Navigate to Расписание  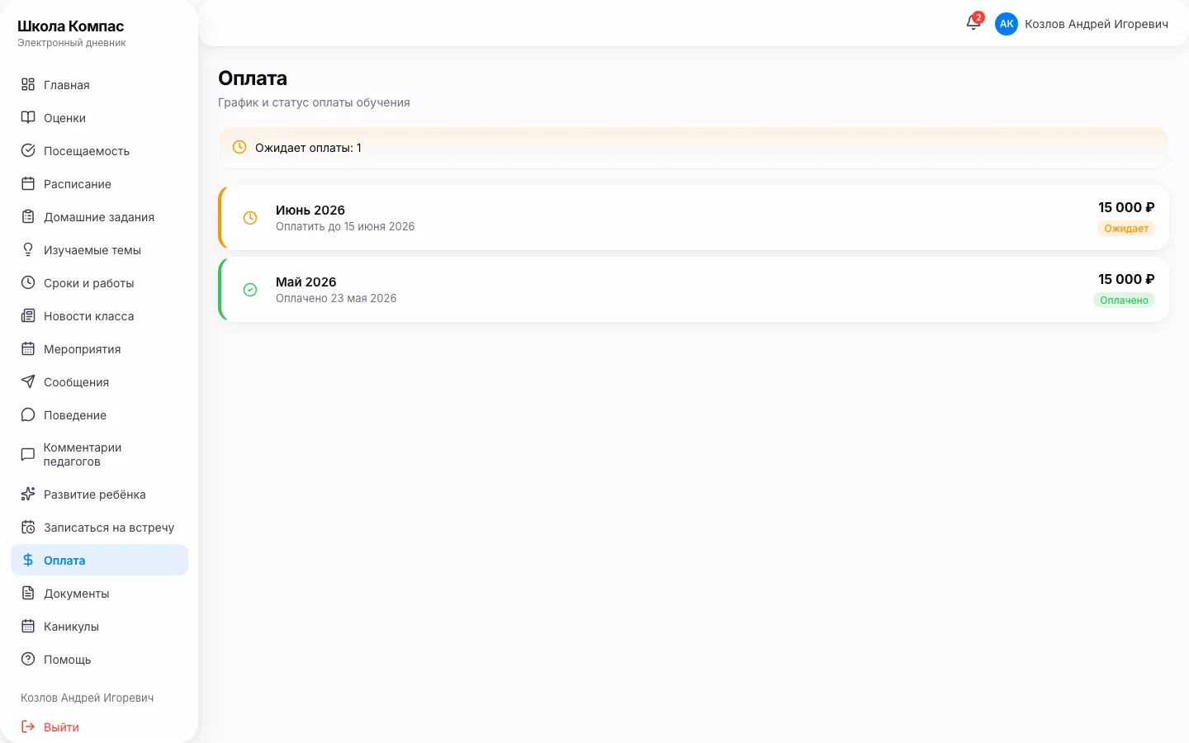99,183
